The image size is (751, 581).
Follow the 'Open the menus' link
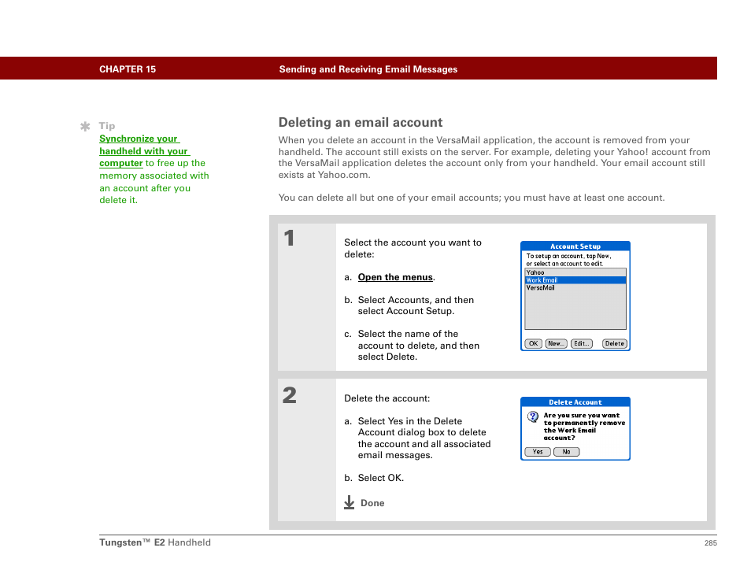(396, 277)
